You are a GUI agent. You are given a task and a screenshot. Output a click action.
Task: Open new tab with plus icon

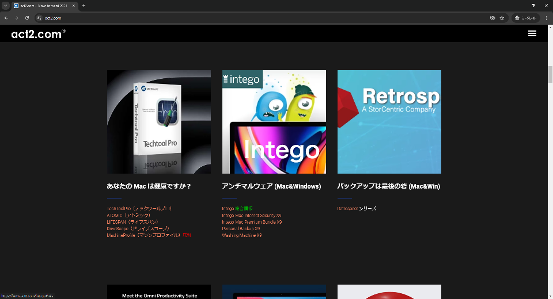pyautogui.click(x=84, y=6)
